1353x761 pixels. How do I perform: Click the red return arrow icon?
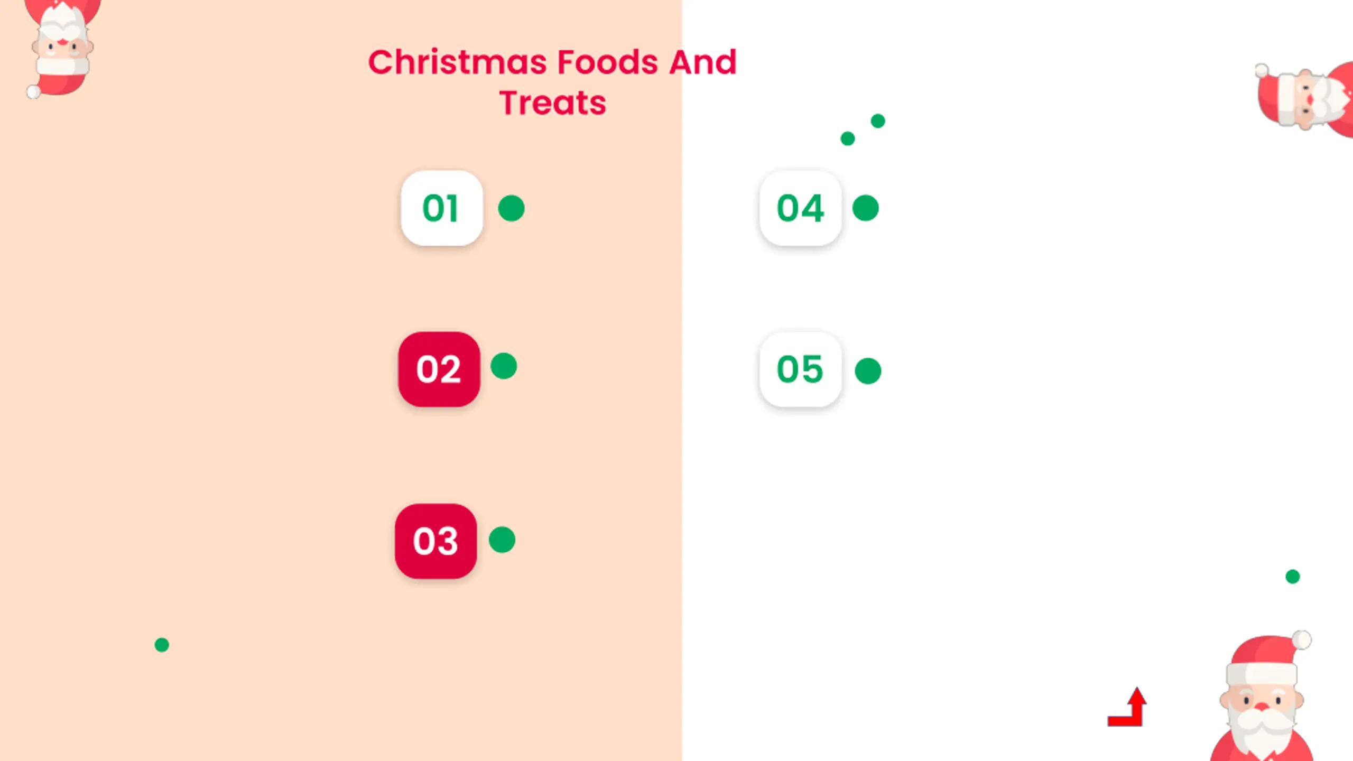click(1127, 707)
